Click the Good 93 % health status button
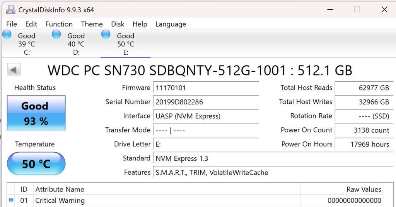The width and height of the screenshot is (396, 207). coord(36,113)
